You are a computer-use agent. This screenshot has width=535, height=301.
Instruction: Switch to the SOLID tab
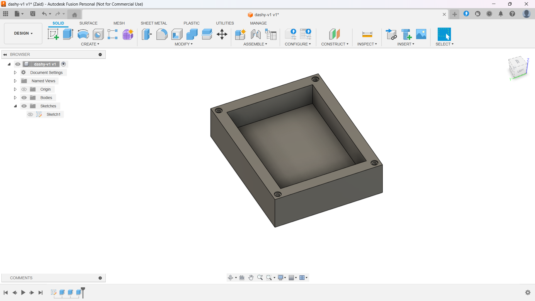(x=58, y=23)
